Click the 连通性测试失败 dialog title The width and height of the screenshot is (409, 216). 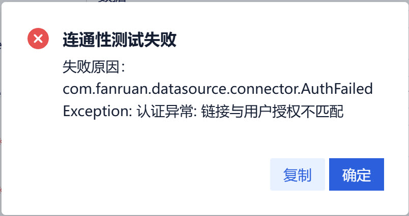120,40
